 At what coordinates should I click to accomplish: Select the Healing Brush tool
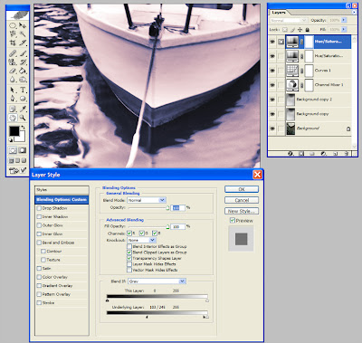point(13,53)
